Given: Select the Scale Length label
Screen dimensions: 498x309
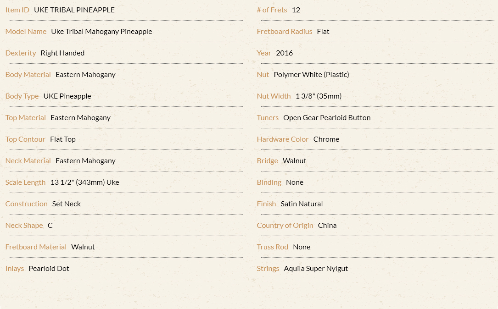Looking at the screenshot, I should 25,183.
